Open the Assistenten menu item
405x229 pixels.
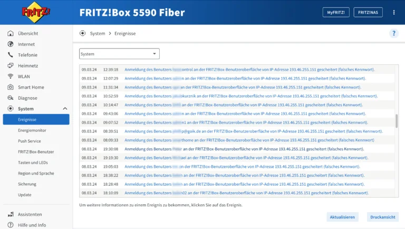click(x=30, y=214)
